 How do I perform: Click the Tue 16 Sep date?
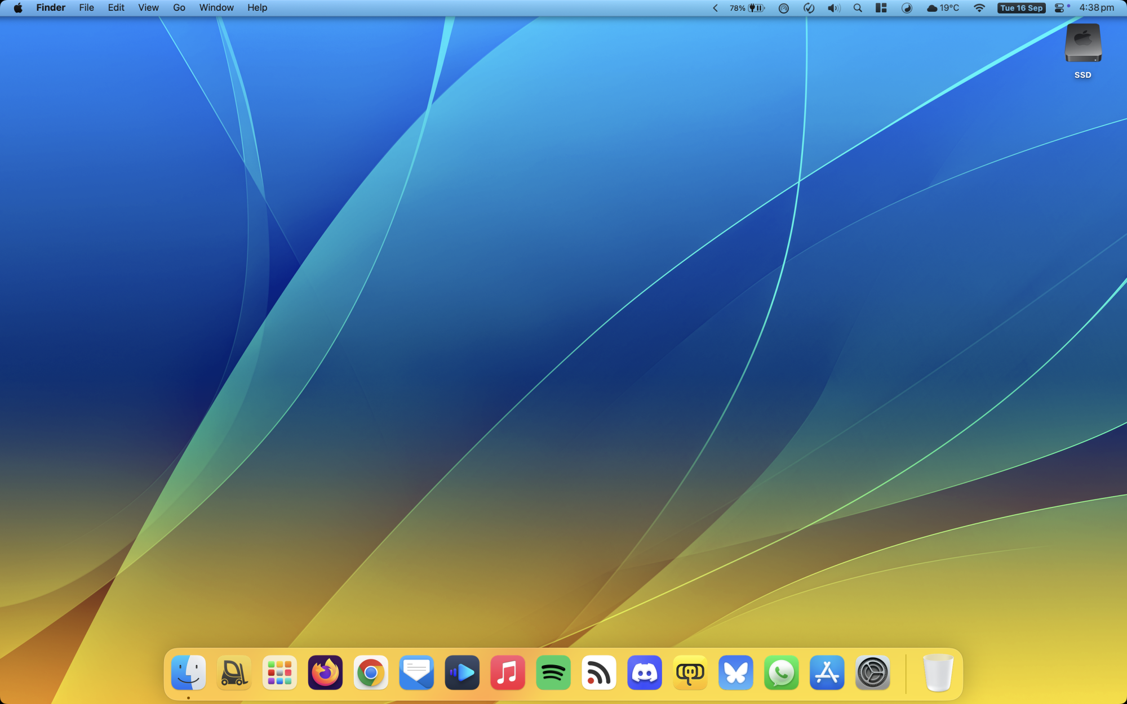tap(1021, 8)
